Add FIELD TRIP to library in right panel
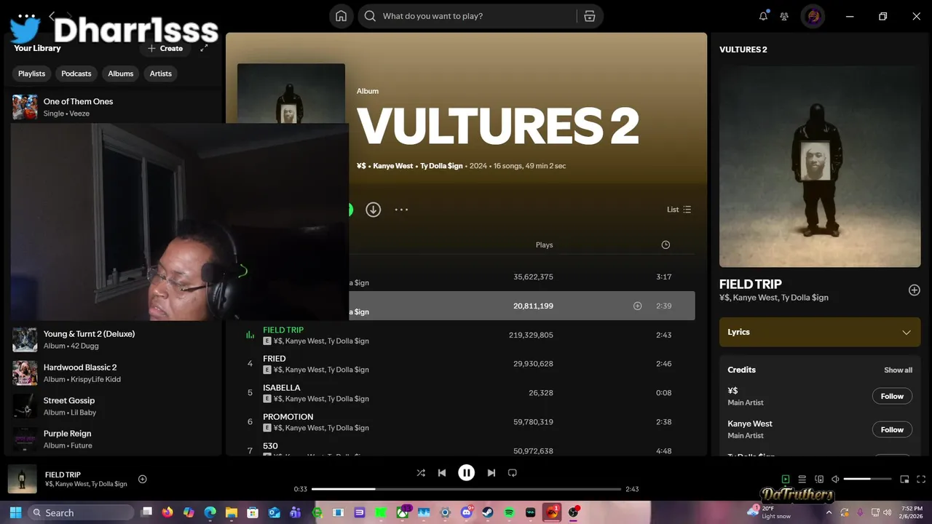932x524 pixels. [915, 290]
